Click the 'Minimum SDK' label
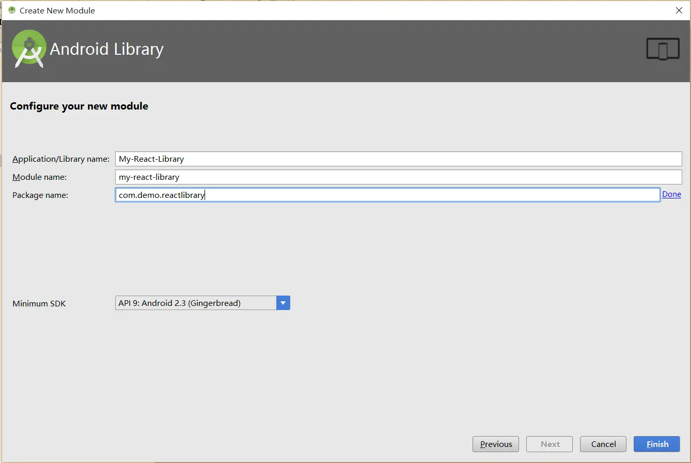The height and width of the screenshot is (463, 691). pos(39,303)
